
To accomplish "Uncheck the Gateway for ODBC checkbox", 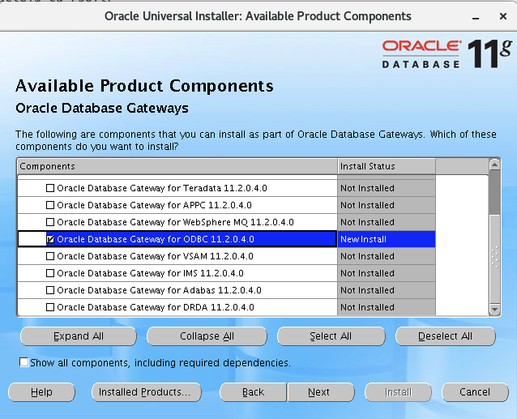I will 50,239.
